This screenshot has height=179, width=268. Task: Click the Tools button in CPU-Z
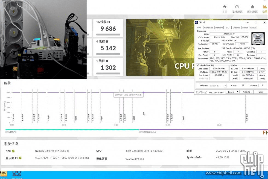tap(231, 92)
